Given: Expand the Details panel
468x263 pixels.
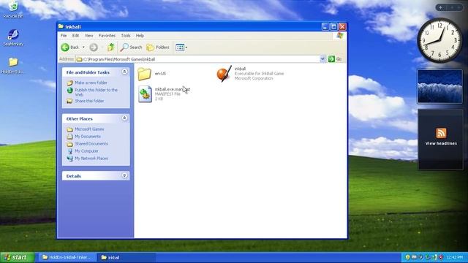Looking at the screenshot, I should [x=124, y=175].
